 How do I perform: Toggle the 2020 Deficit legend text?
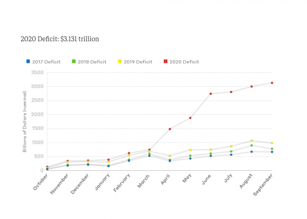coord(185,62)
